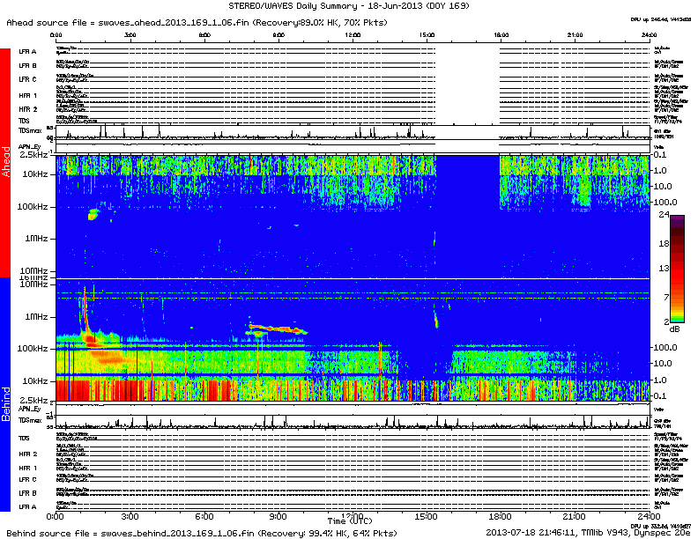The width and height of the screenshot is (698, 539).
Task: Select the HFR 2 row label in Behind panel
Action: pyautogui.click(x=27, y=454)
